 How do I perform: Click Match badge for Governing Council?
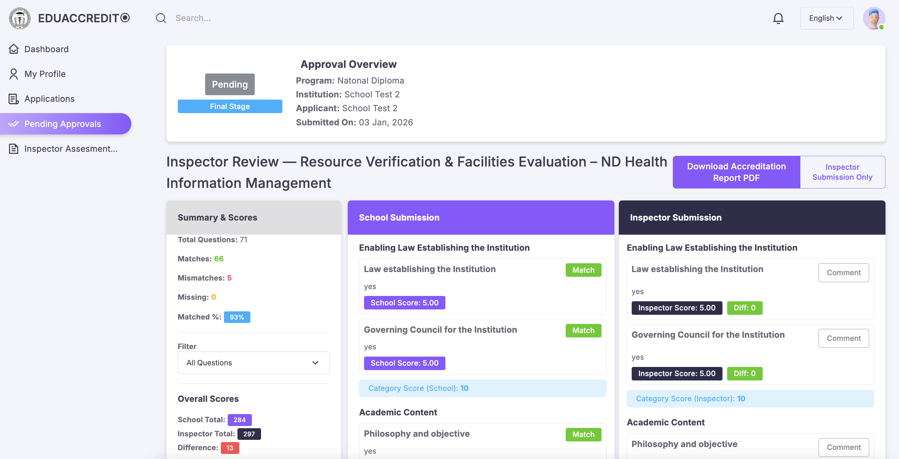583,330
